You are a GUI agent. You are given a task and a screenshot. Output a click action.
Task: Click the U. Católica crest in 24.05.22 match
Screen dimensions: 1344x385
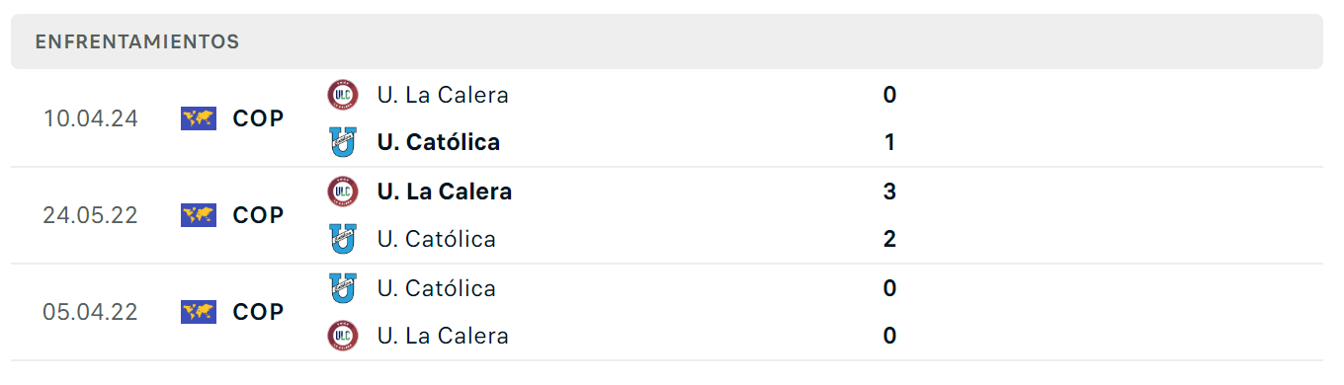coord(343,239)
